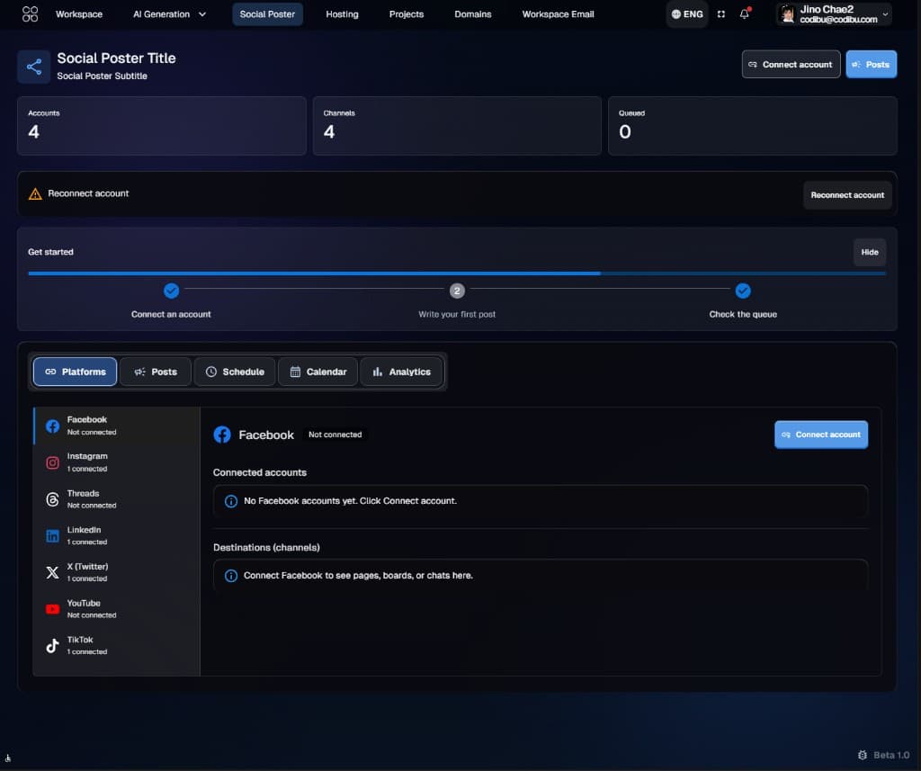The width and height of the screenshot is (921, 771).
Task: Switch to the Analytics tab
Action: (x=401, y=372)
